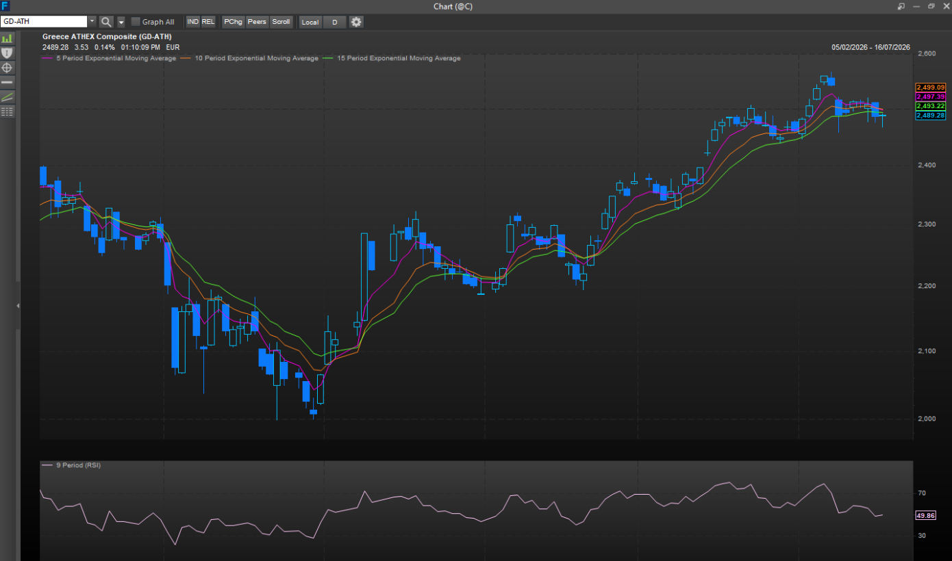Viewport: 952px width, 561px height.
Task: Click the date range 05/02/2026 - 16/07/2026
Action: (x=870, y=47)
